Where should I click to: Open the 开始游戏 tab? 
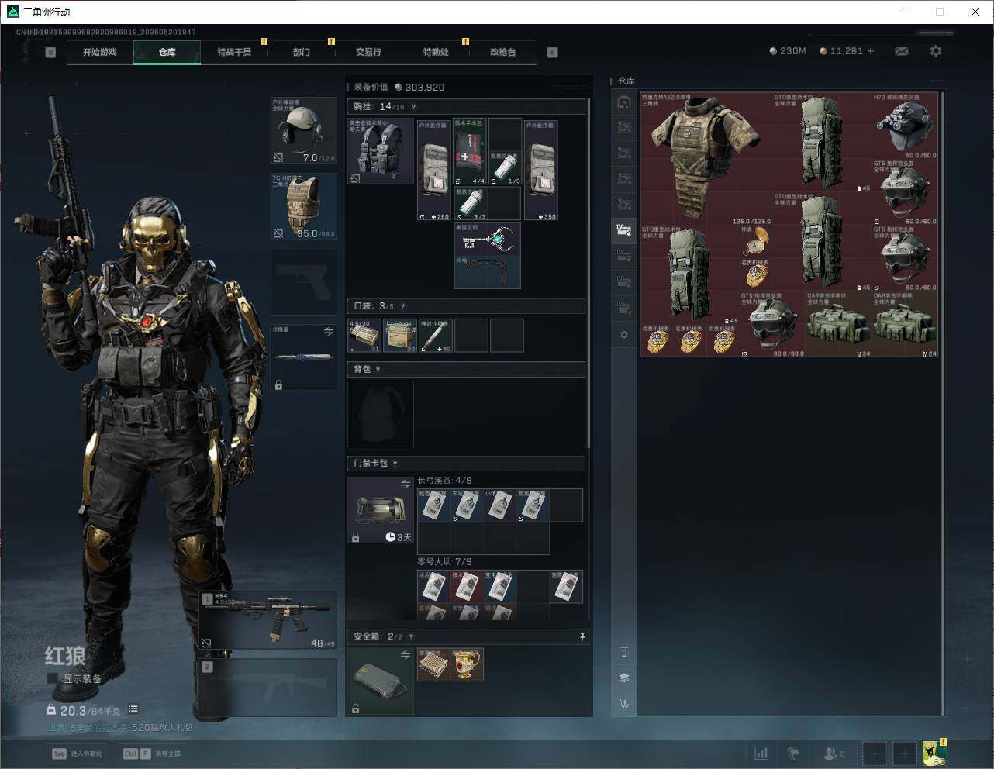(100, 52)
